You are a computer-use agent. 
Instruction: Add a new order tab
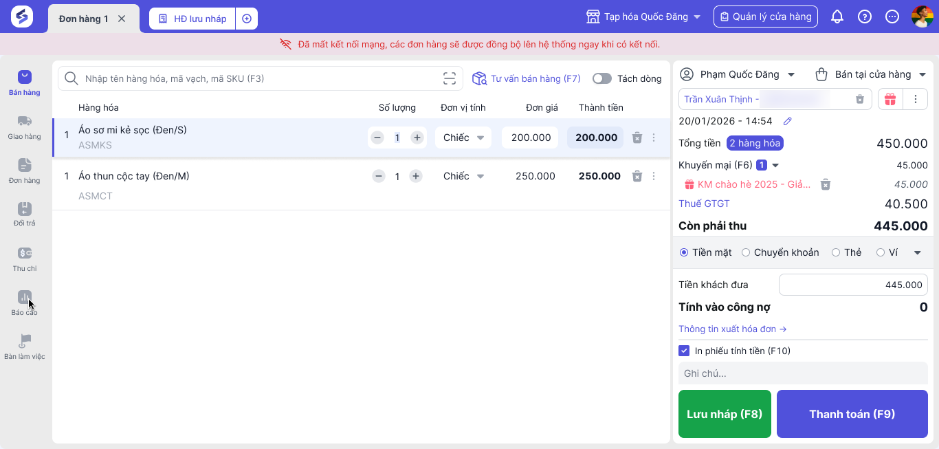[247, 19]
